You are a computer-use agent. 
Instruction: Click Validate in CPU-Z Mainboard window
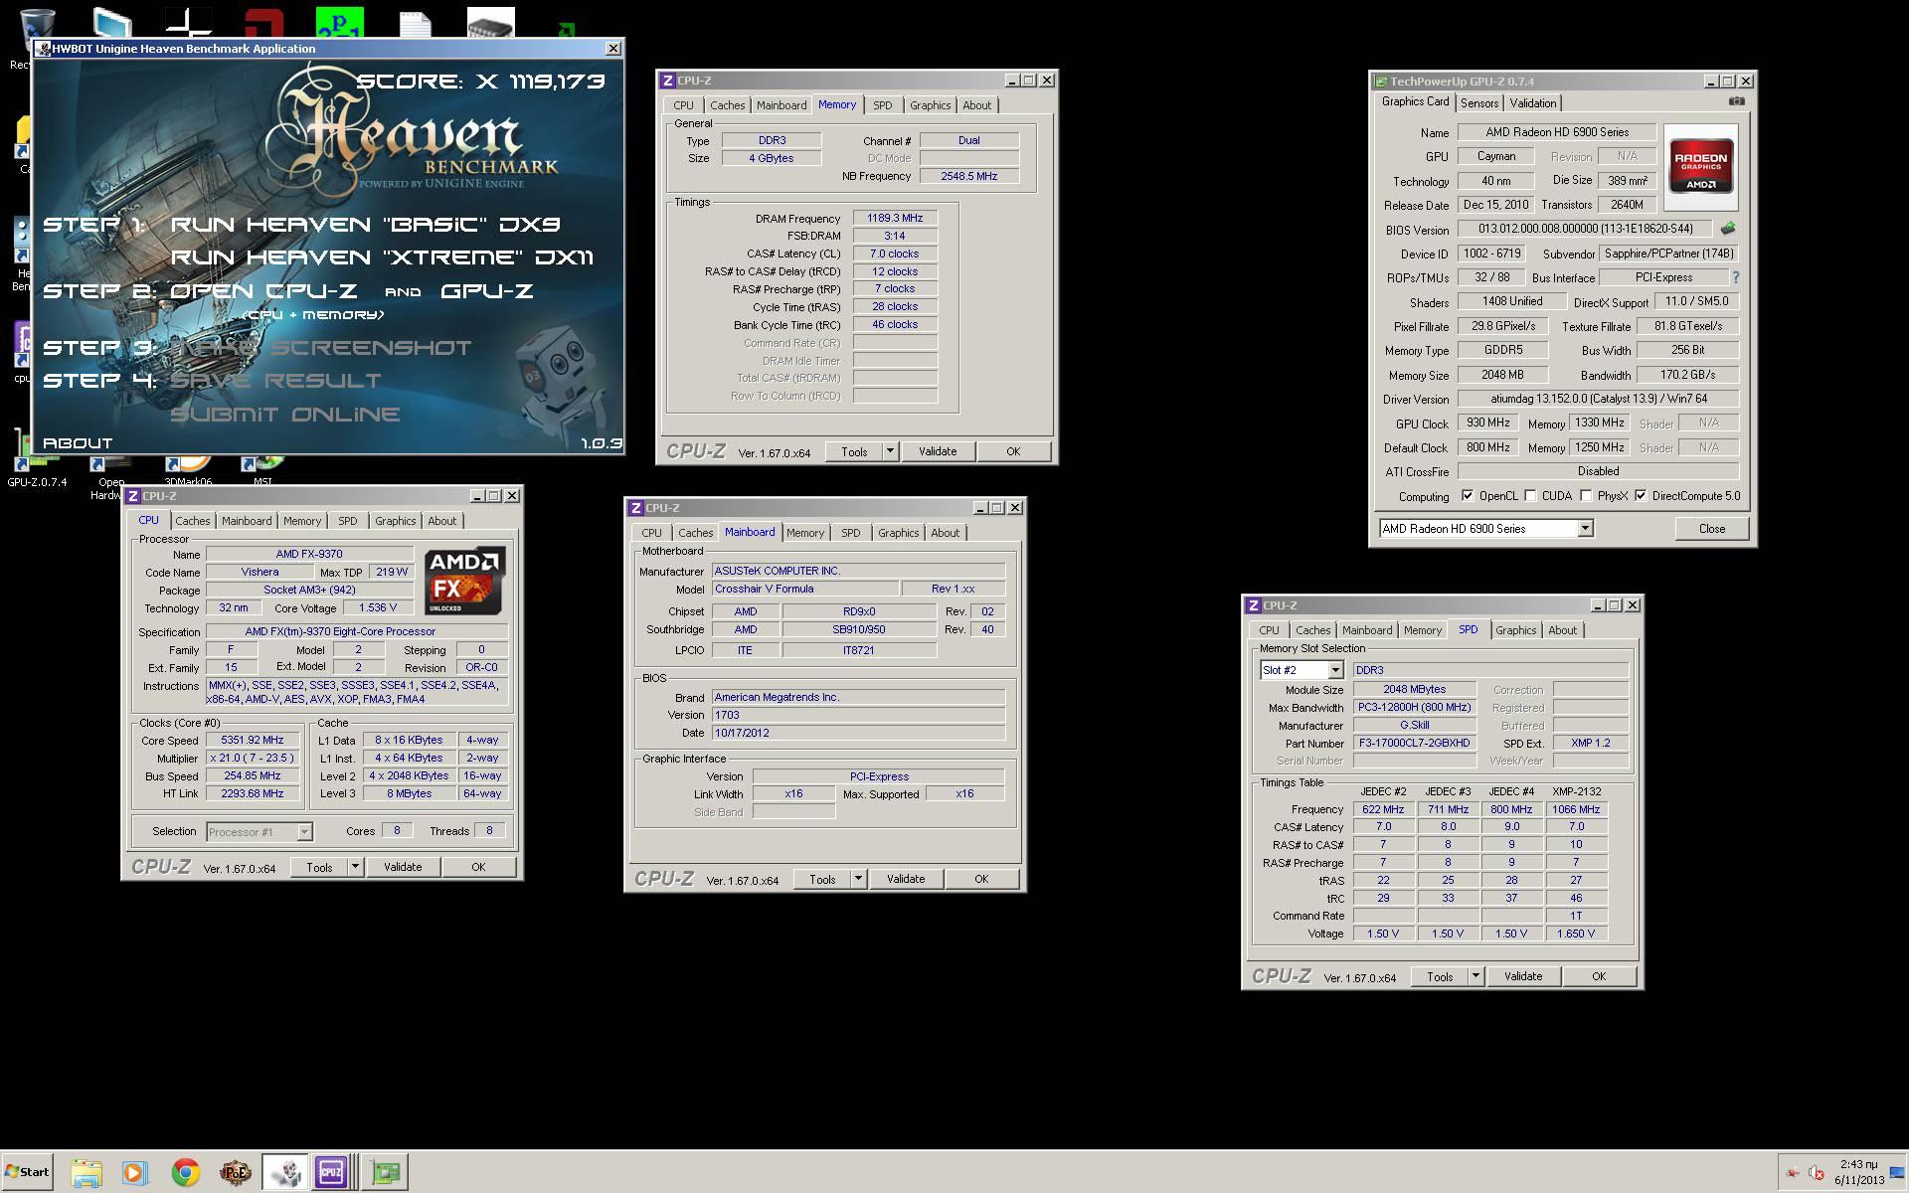click(x=905, y=879)
